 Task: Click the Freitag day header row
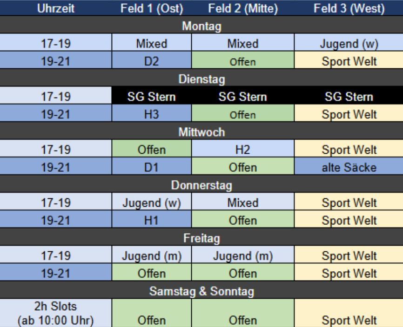point(201,238)
